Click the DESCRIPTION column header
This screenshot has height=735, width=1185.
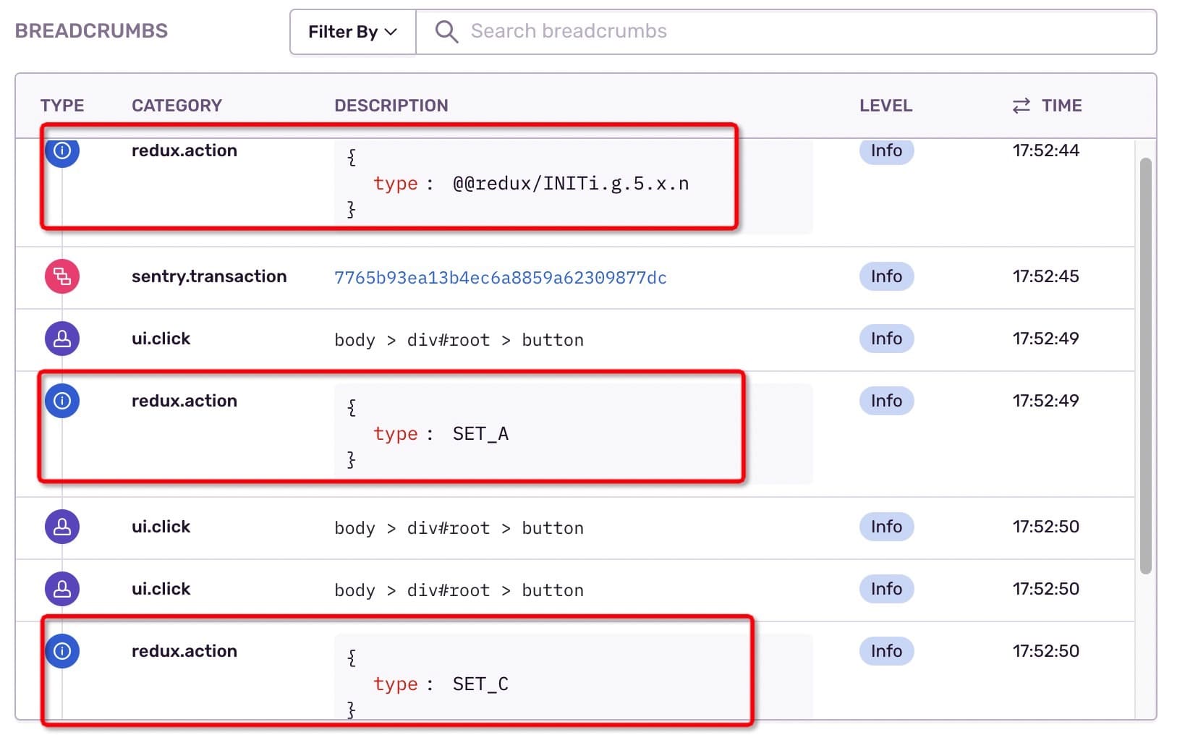pyautogui.click(x=391, y=106)
